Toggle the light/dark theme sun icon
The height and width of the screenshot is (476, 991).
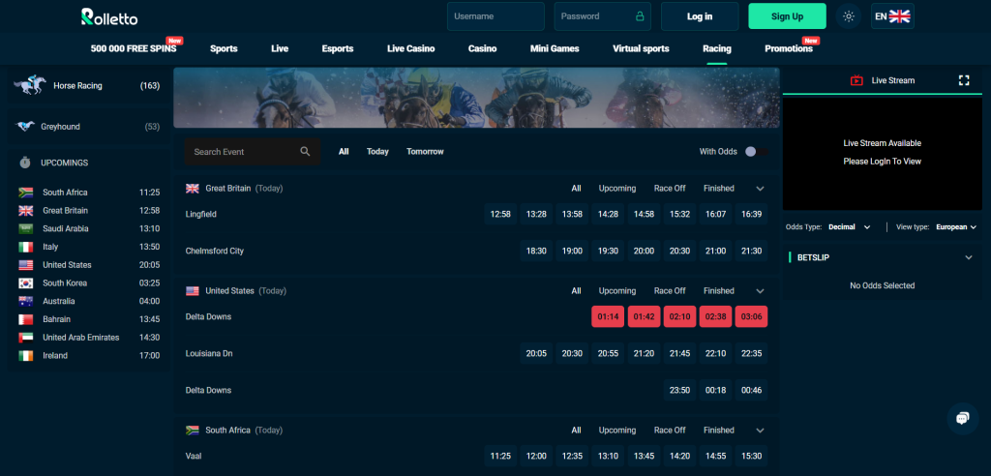coord(849,16)
